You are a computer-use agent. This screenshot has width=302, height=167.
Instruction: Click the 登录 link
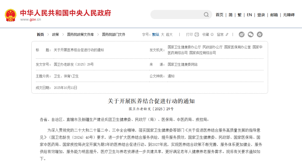pos(261,15)
